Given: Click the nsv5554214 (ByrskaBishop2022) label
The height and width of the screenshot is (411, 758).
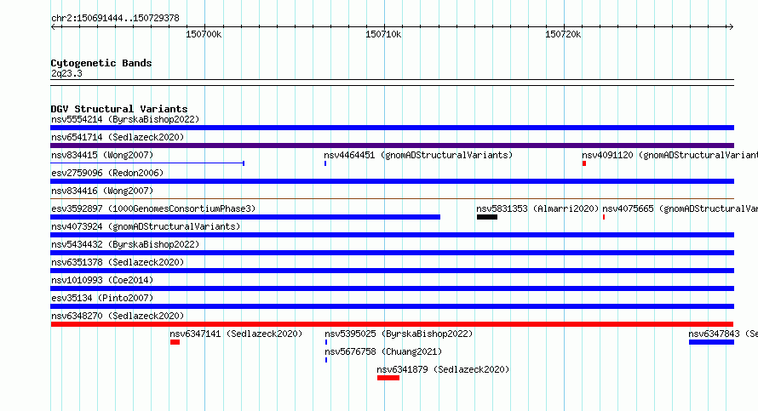Looking at the screenshot, I should pos(125,119).
